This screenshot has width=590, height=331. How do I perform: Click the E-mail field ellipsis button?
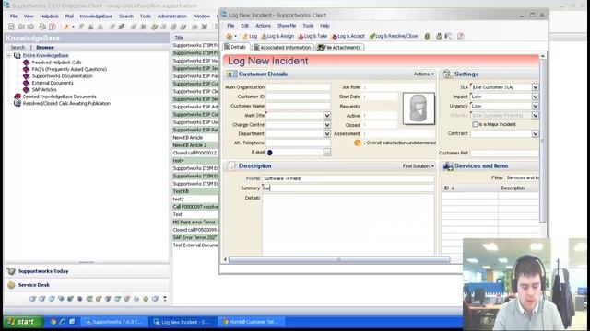click(x=327, y=153)
